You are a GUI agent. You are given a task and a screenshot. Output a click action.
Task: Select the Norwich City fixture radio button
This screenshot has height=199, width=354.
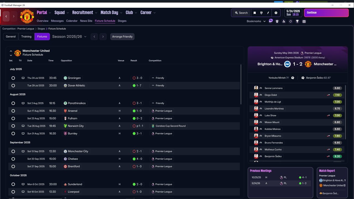pyautogui.click(x=13, y=126)
